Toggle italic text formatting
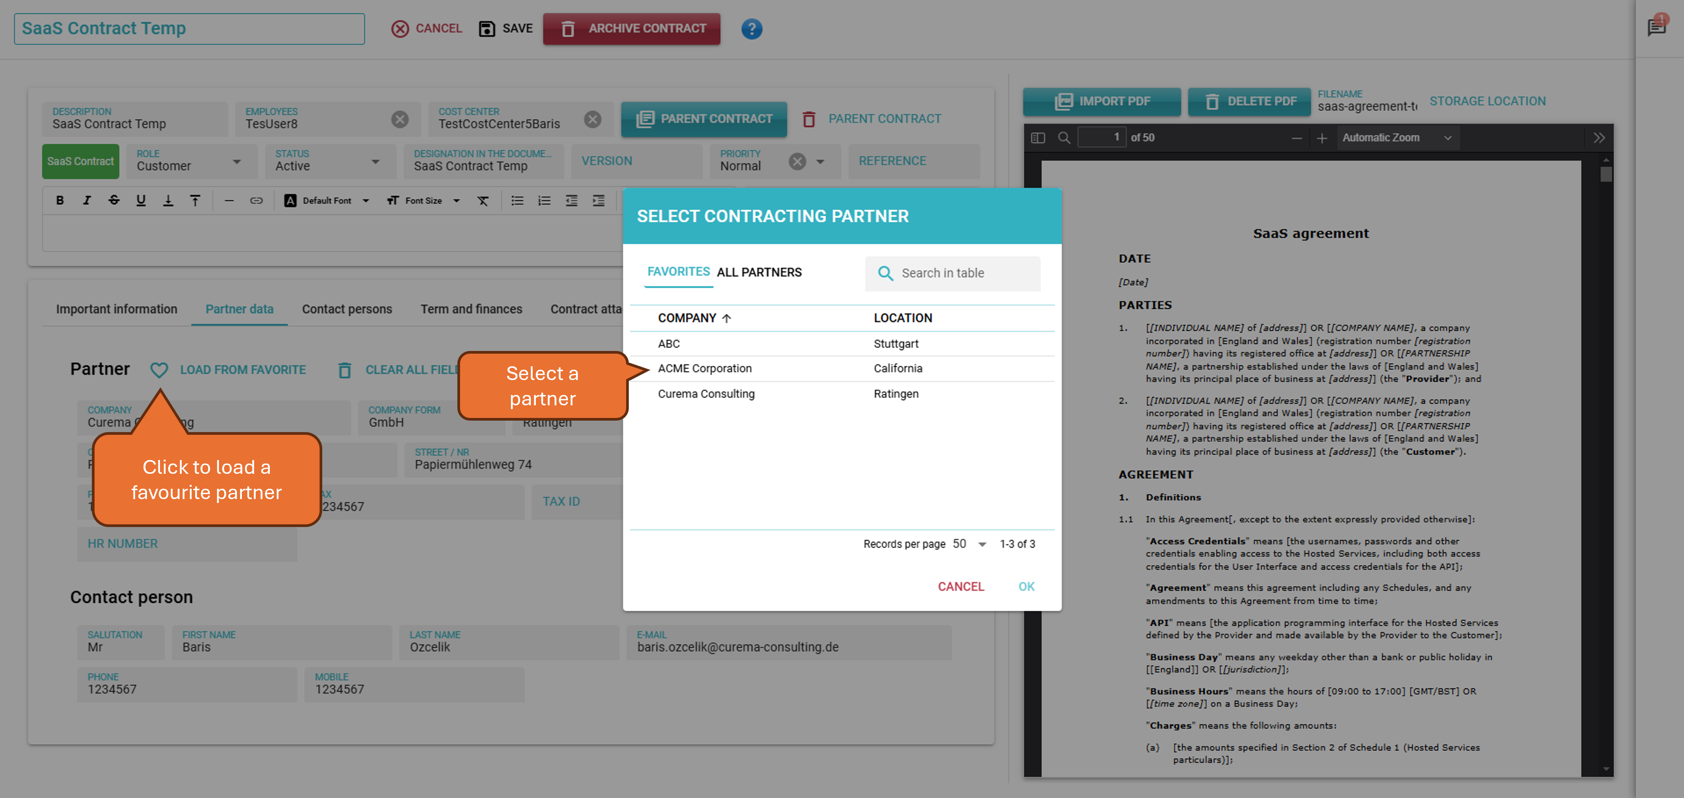Image resolution: width=1684 pixels, height=798 pixels. pyautogui.click(x=86, y=201)
